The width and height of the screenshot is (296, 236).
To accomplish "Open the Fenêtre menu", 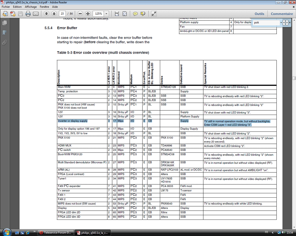I will 44,7.
